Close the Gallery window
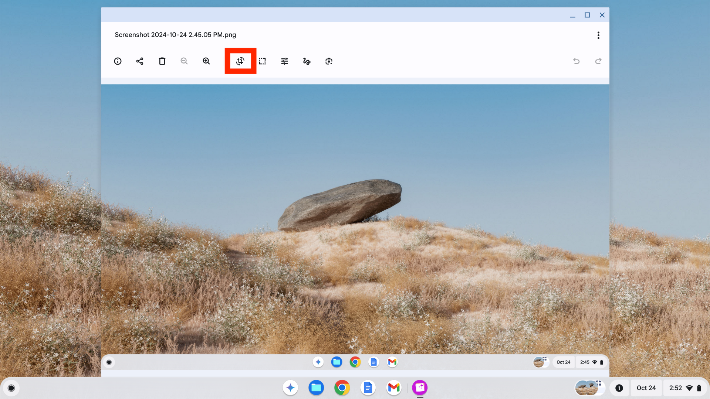The height and width of the screenshot is (399, 710). tap(602, 15)
